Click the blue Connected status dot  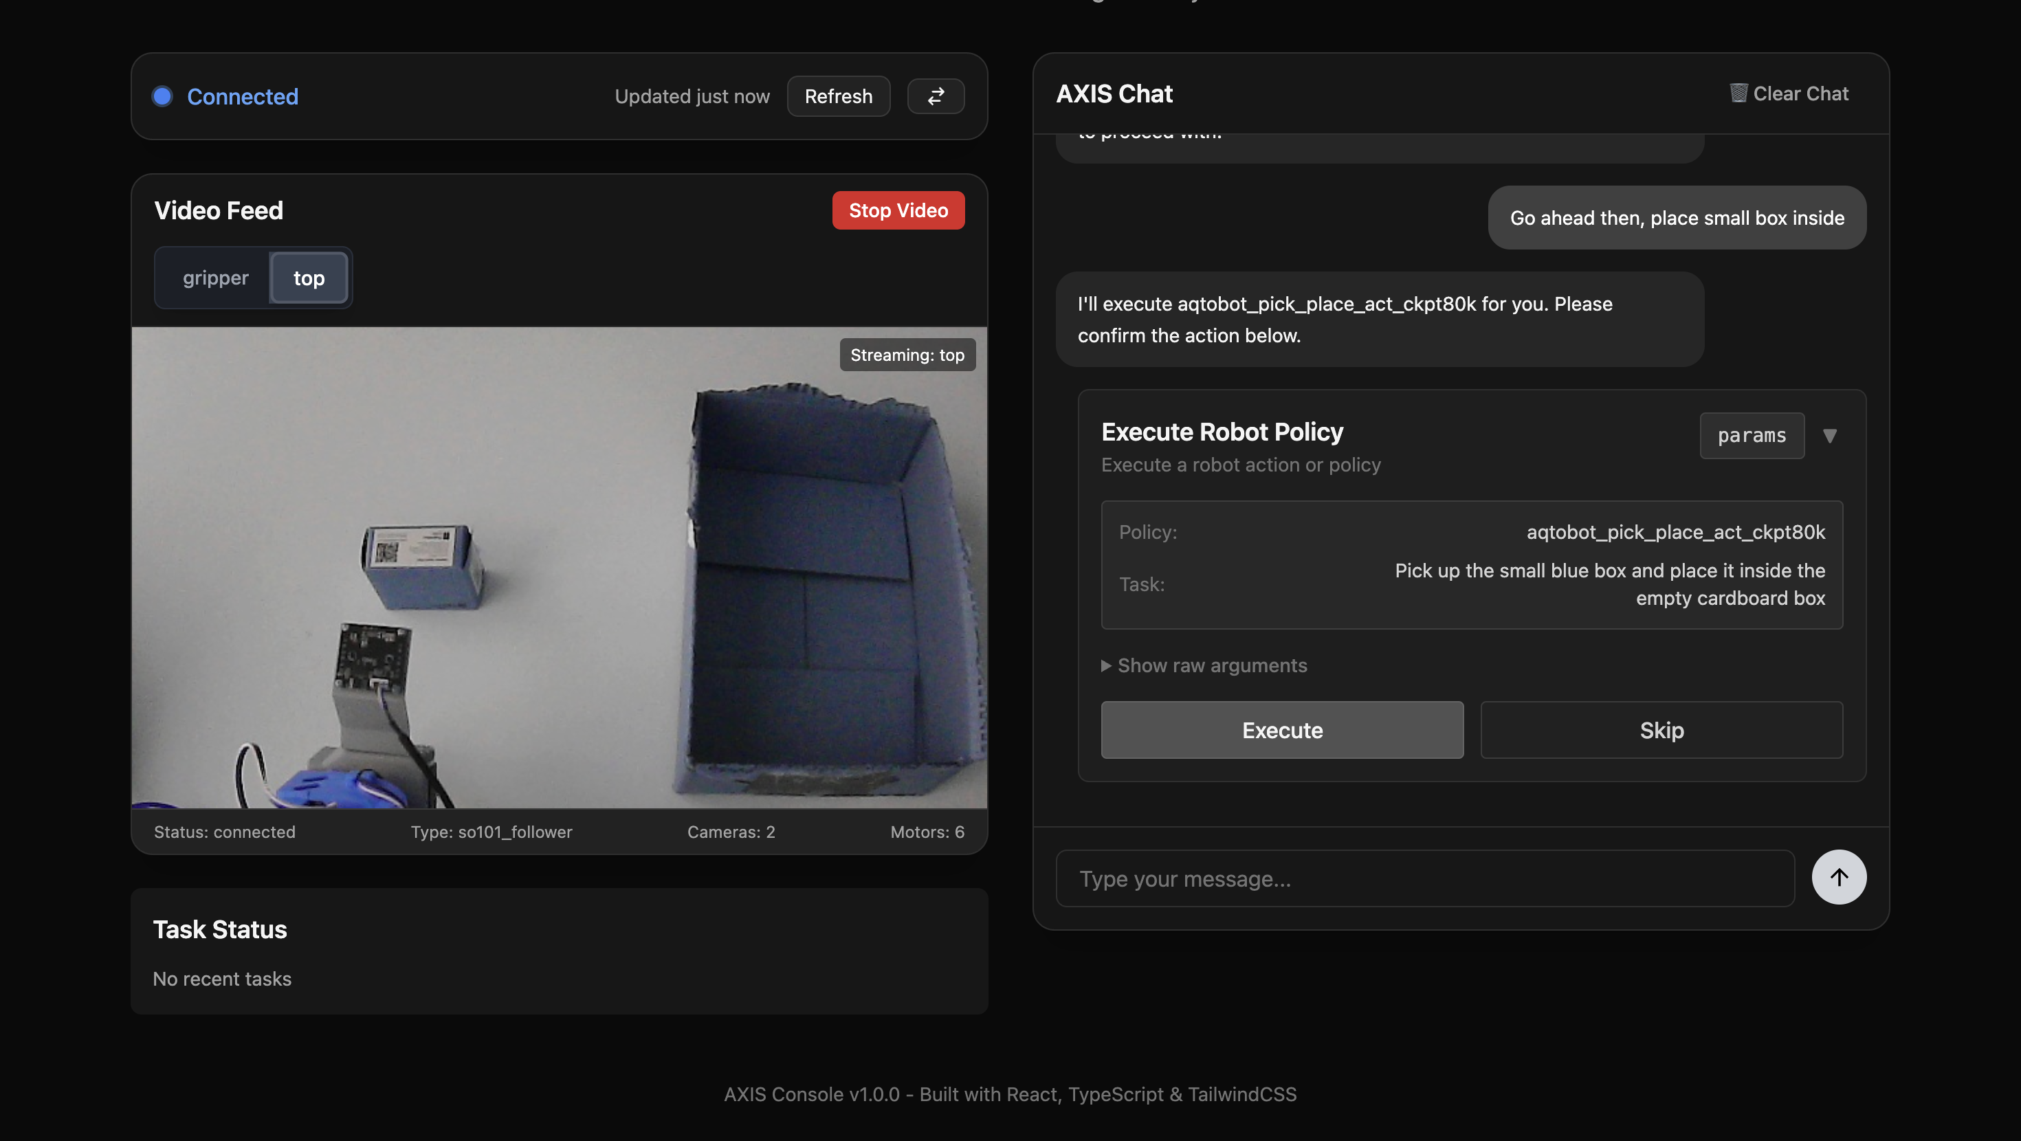click(x=162, y=96)
